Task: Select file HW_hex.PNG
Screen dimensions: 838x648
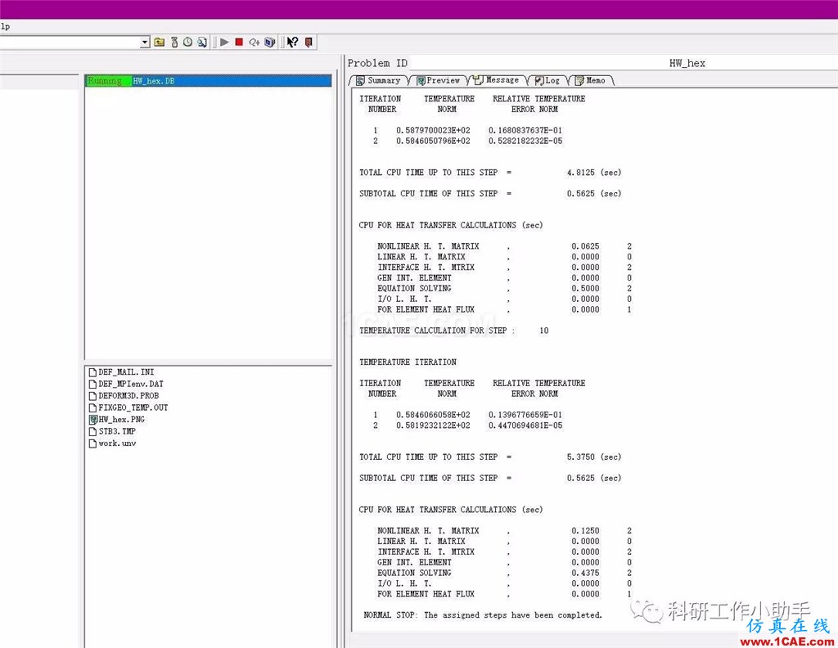Action: (121, 420)
